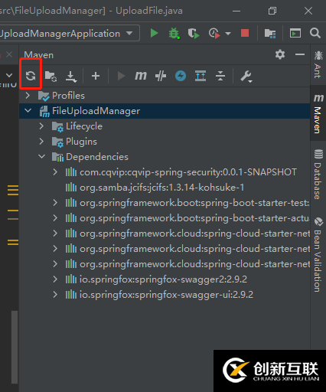
Task: Debug application with bug icon
Action: click(174, 34)
